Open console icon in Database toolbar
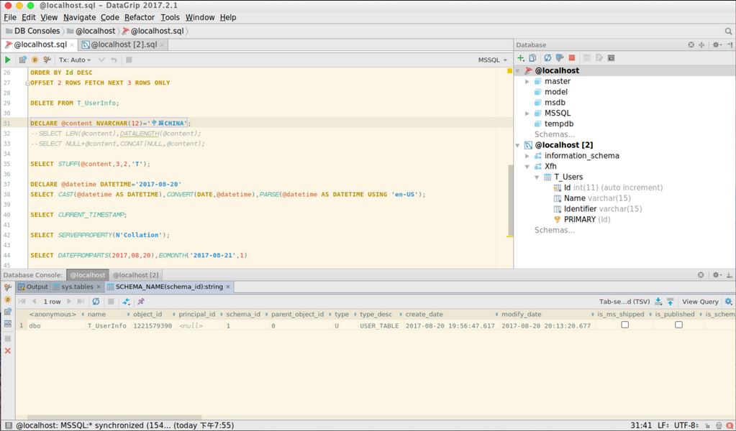Image resolution: width=736 pixels, height=431 pixels. tap(612, 57)
